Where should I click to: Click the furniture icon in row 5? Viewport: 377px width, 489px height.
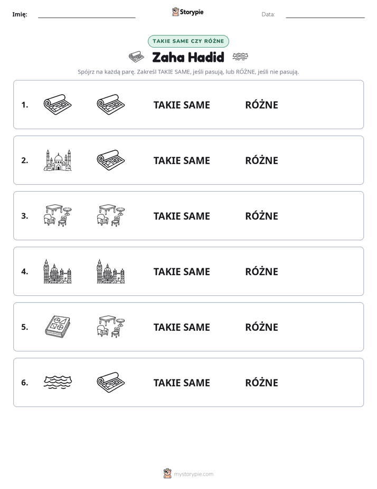coord(111,327)
